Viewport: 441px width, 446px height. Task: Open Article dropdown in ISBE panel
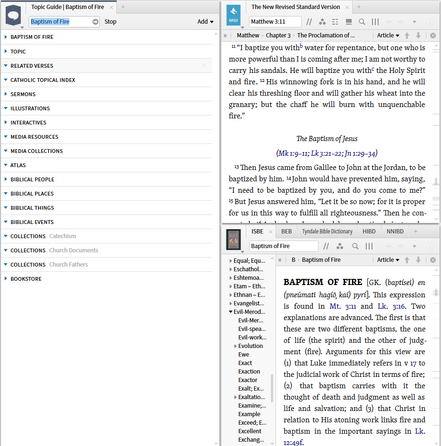[388, 260]
